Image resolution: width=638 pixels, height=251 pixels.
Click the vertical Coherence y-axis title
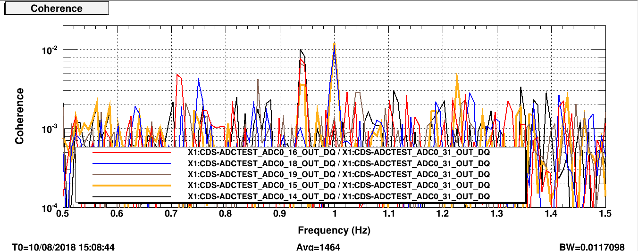point(19,116)
